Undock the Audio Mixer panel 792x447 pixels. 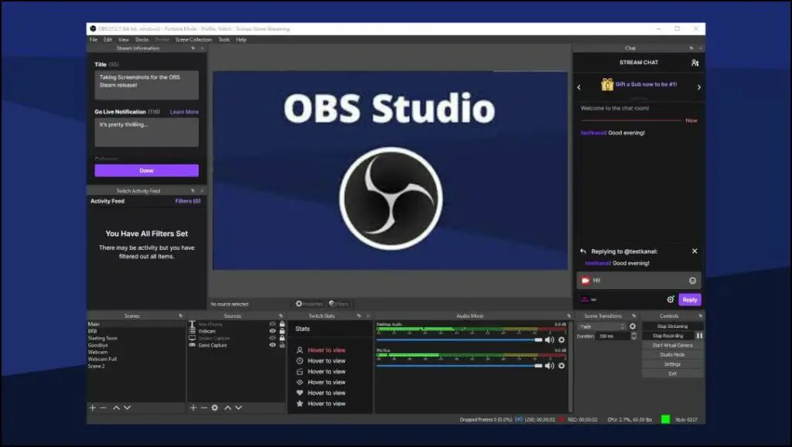tap(568, 316)
